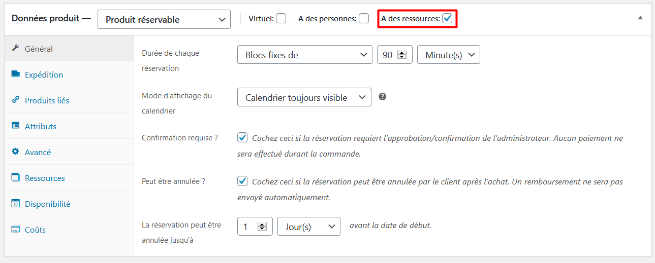The width and height of the screenshot is (655, 263).
Task: Click the duration field showing 90
Action: (388, 55)
